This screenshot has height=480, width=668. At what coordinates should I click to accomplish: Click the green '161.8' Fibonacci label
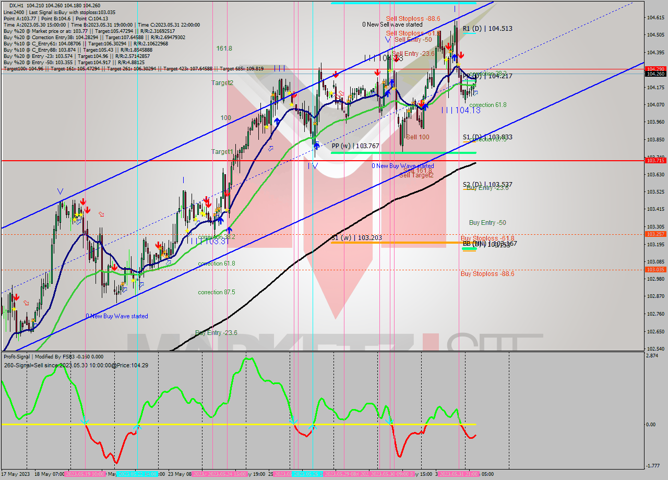coord(224,49)
